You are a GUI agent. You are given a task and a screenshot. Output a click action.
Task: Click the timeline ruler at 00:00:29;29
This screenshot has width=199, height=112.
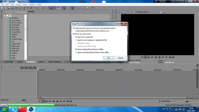pos(80,70)
